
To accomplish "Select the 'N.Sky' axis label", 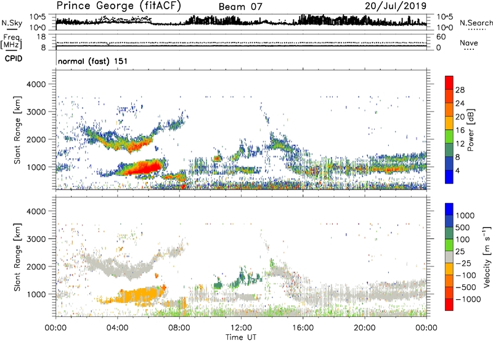I will [12, 23].
